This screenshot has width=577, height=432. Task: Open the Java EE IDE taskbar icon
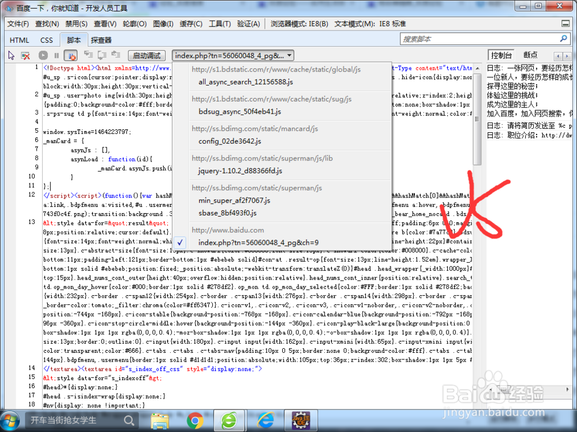pos(301,420)
